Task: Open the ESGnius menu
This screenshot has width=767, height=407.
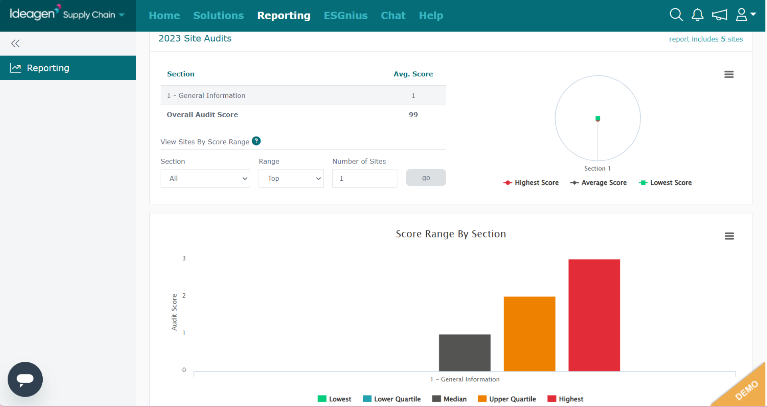Action: [x=346, y=16]
